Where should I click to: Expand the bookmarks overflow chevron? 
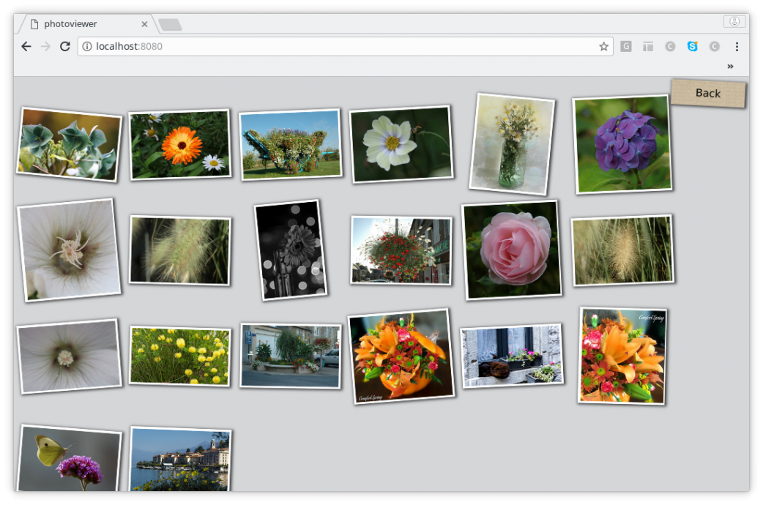730,67
